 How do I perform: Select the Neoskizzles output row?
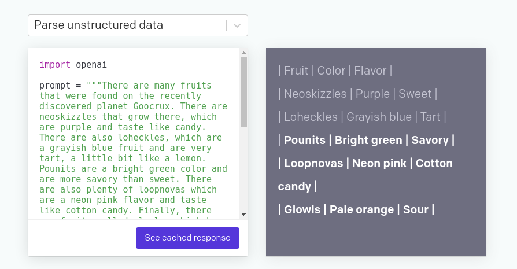click(x=357, y=94)
